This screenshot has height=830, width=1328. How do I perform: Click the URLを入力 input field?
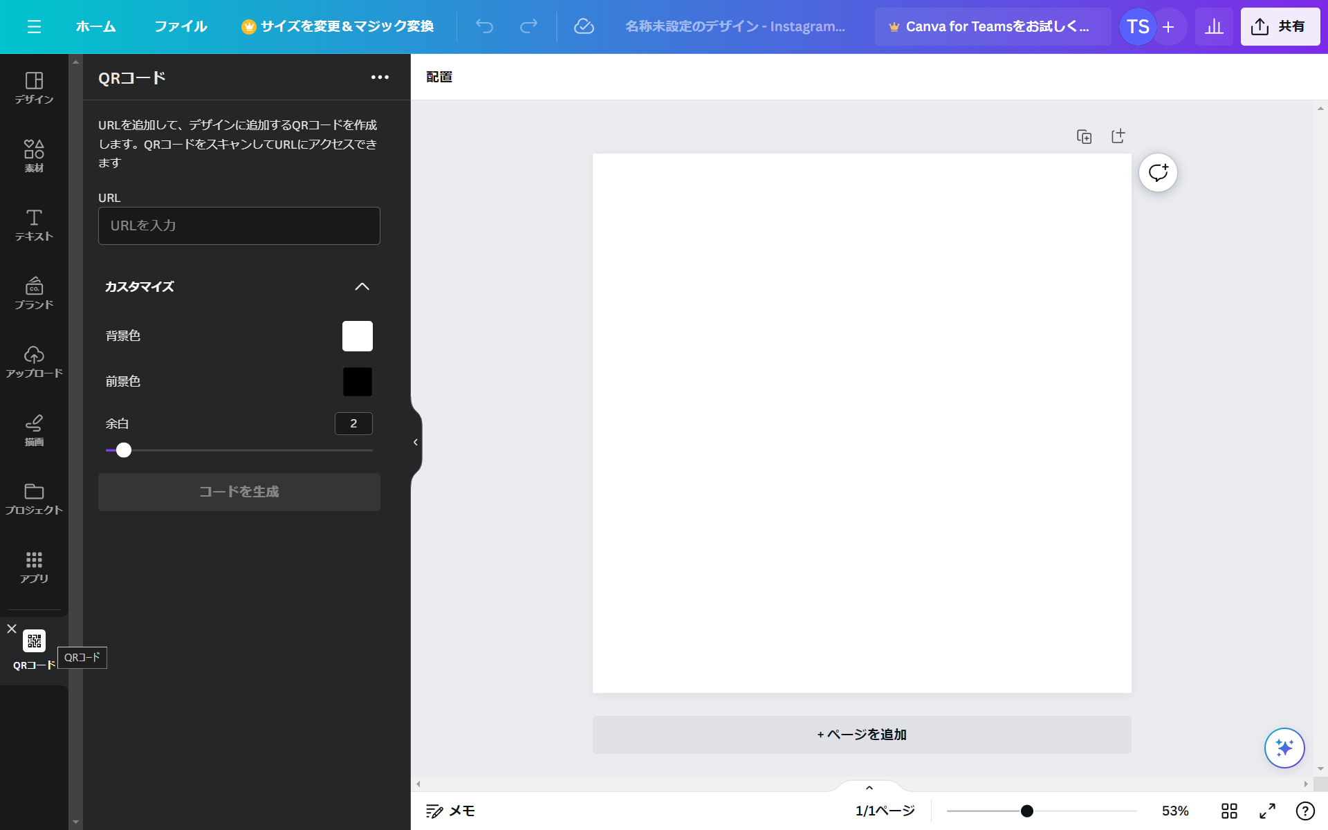pyautogui.click(x=239, y=225)
